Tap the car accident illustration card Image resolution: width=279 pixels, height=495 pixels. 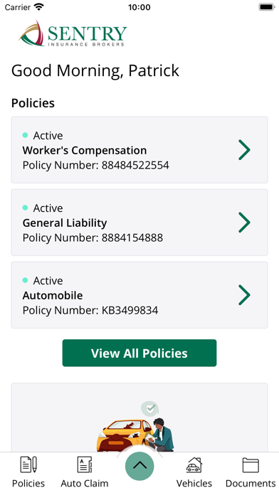point(139,417)
